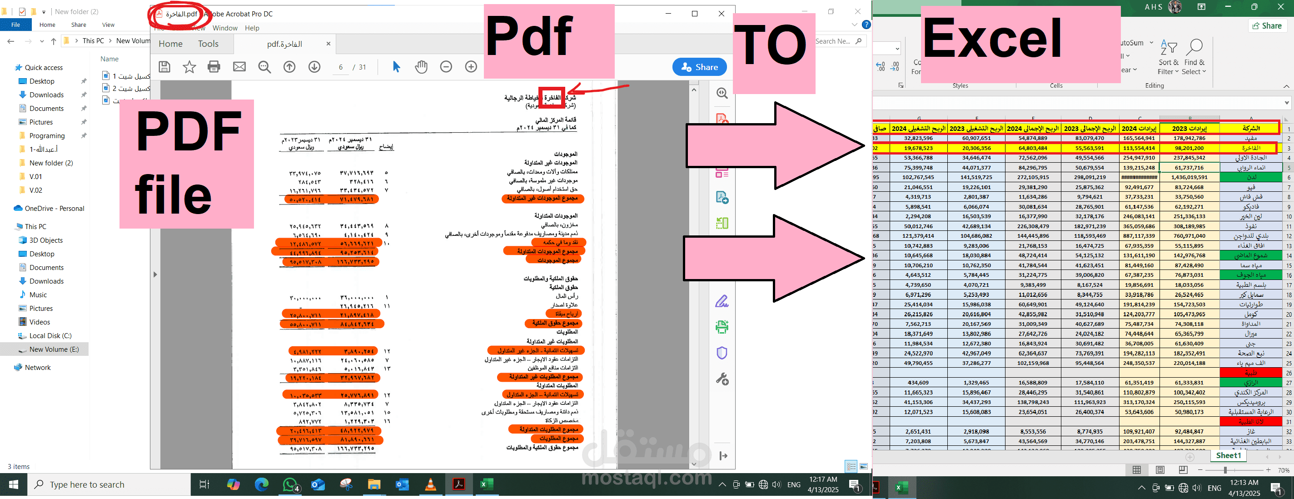Open the View tab in File Explorer
The width and height of the screenshot is (1294, 499).
[109, 25]
